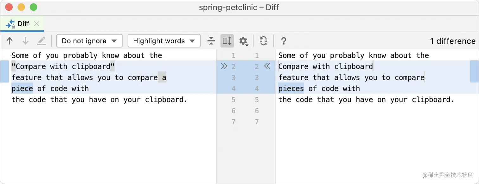Click the "1 difference" status label
The width and height of the screenshot is (479, 184).
pos(453,41)
